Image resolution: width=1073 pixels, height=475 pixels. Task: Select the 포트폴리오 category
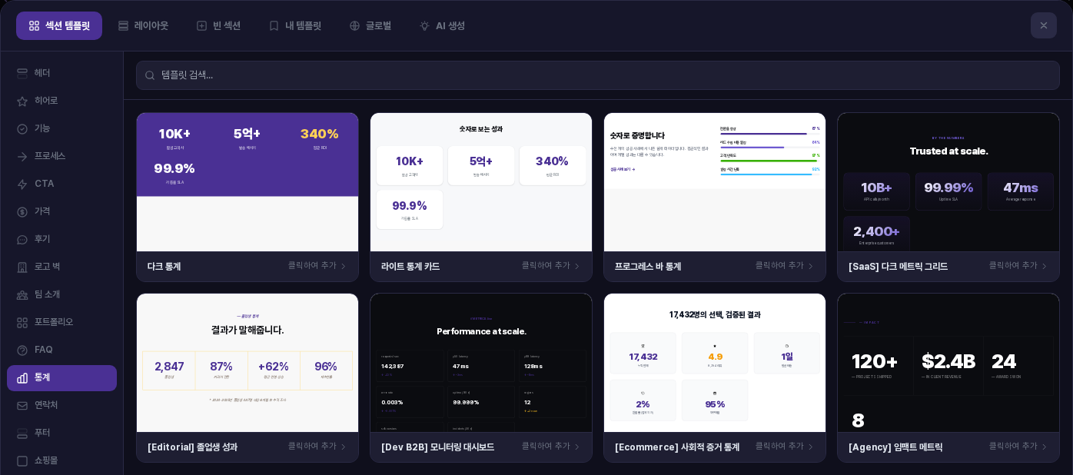coord(61,322)
